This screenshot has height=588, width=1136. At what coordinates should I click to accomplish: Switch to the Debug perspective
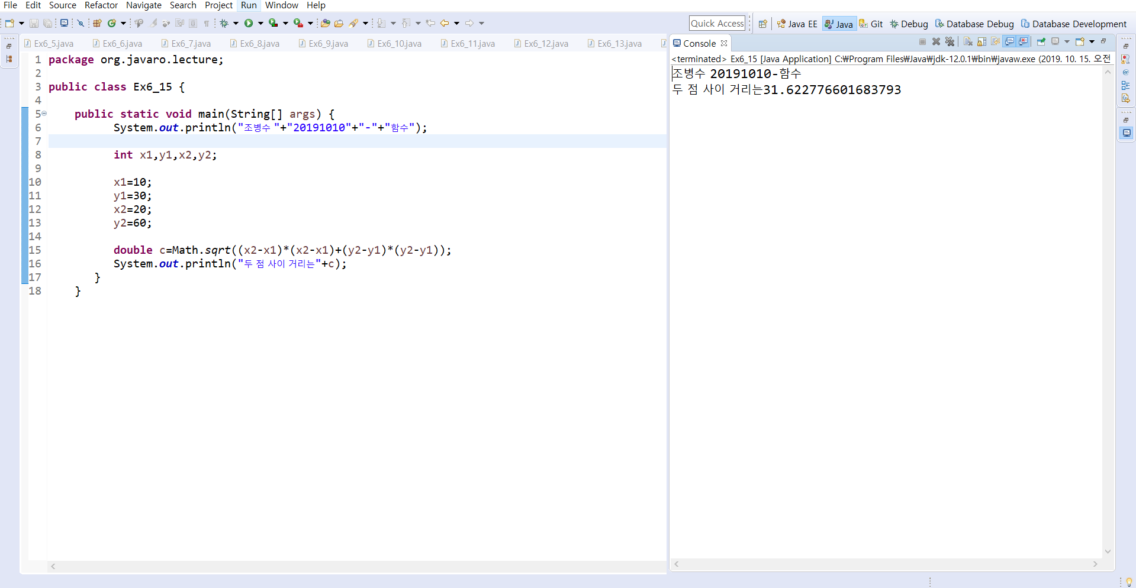pyautogui.click(x=909, y=24)
